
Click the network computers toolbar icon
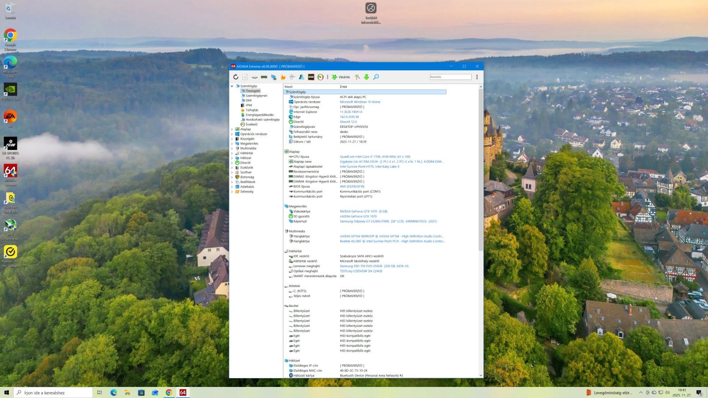(x=273, y=77)
